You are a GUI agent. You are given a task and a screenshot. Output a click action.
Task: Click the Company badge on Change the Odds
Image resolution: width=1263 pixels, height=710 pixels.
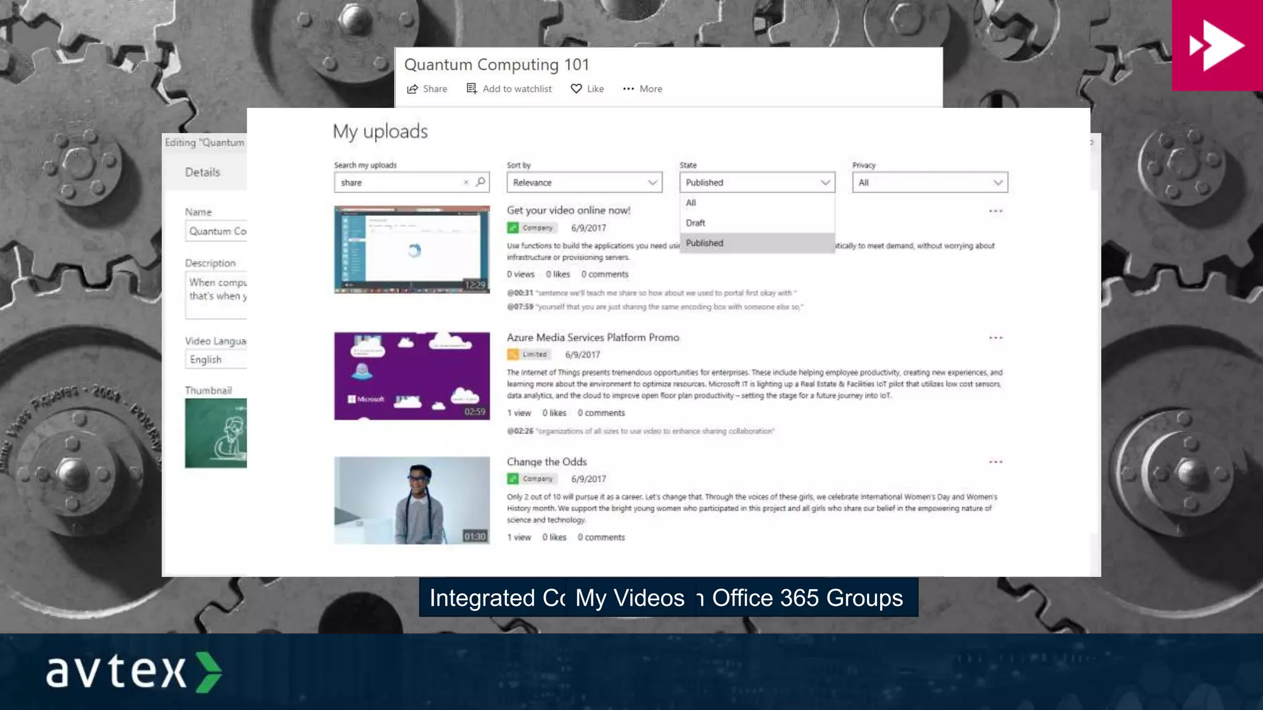point(532,479)
